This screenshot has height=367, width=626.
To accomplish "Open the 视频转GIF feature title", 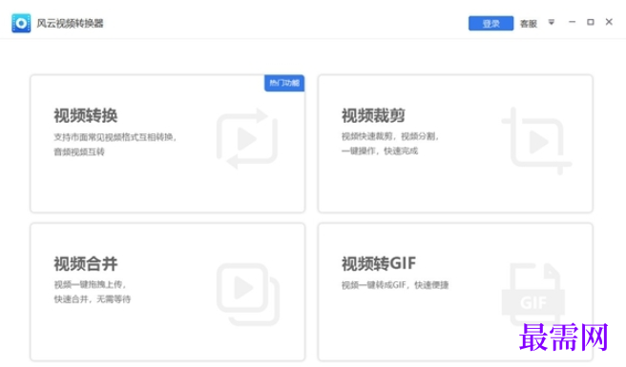I will coord(379,264).
